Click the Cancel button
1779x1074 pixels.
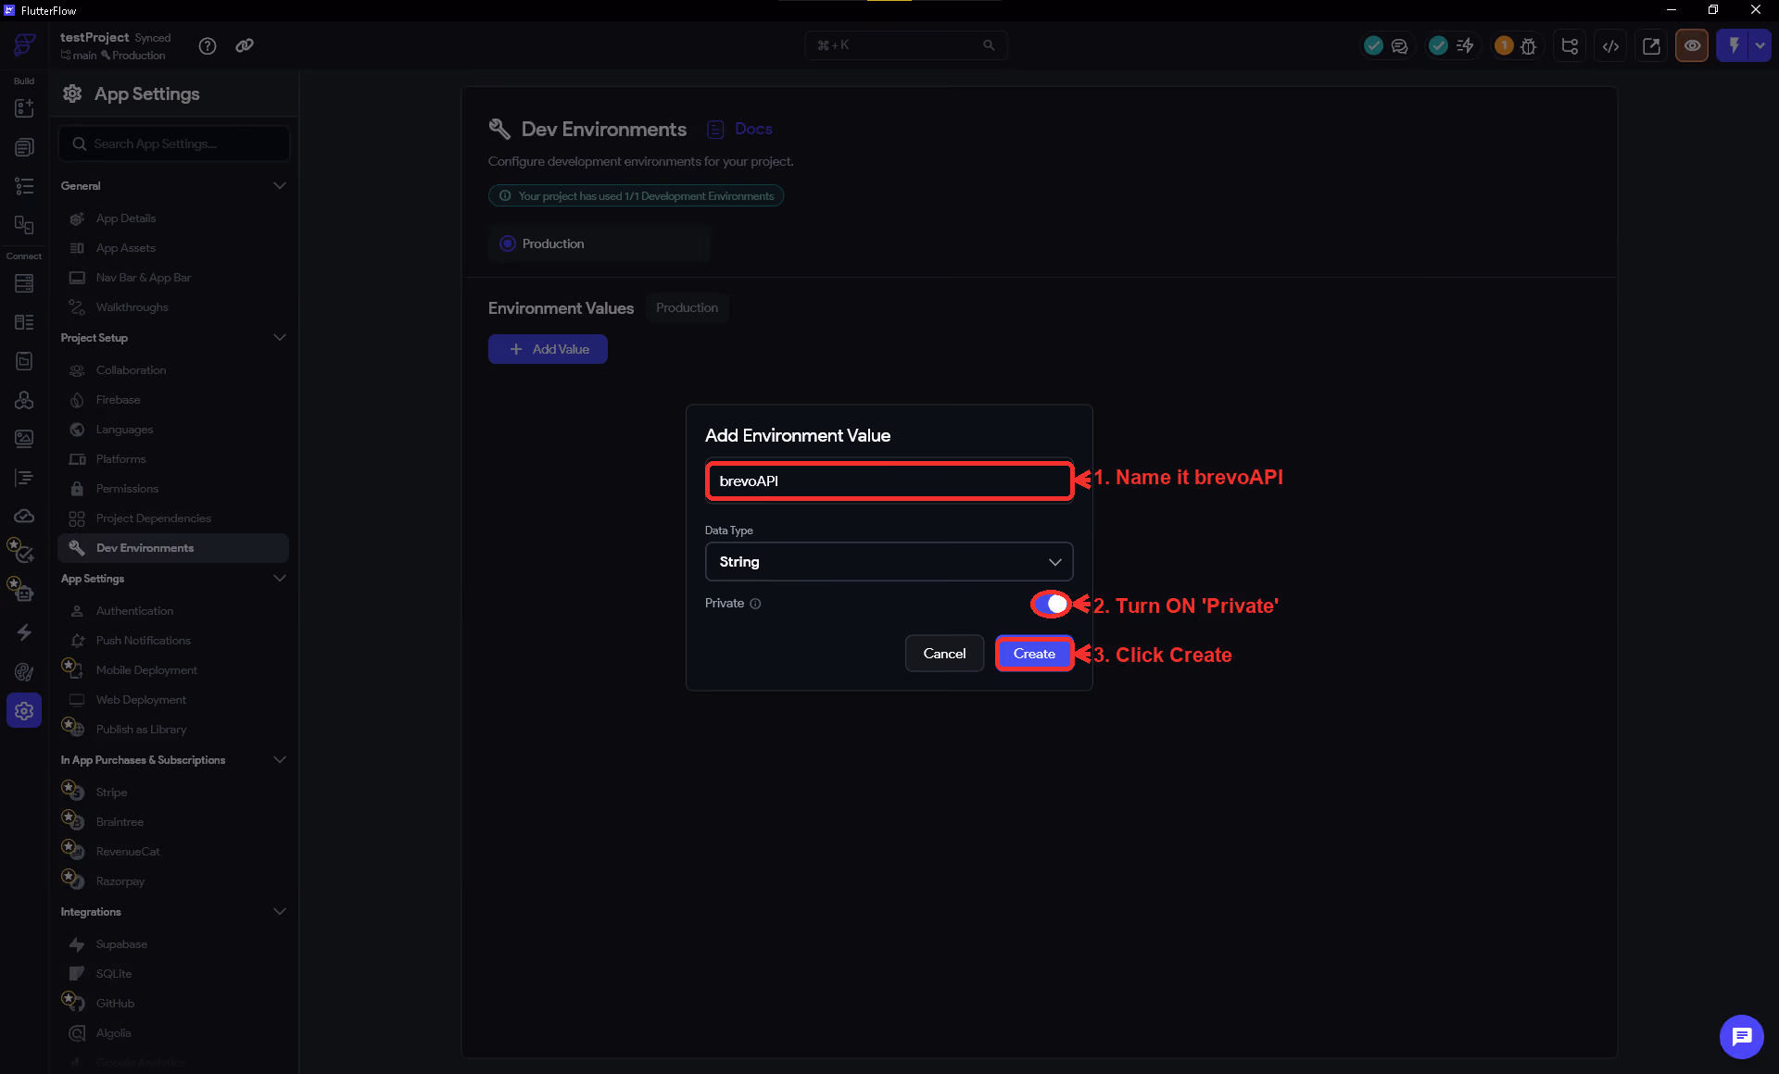pos(944,654)
